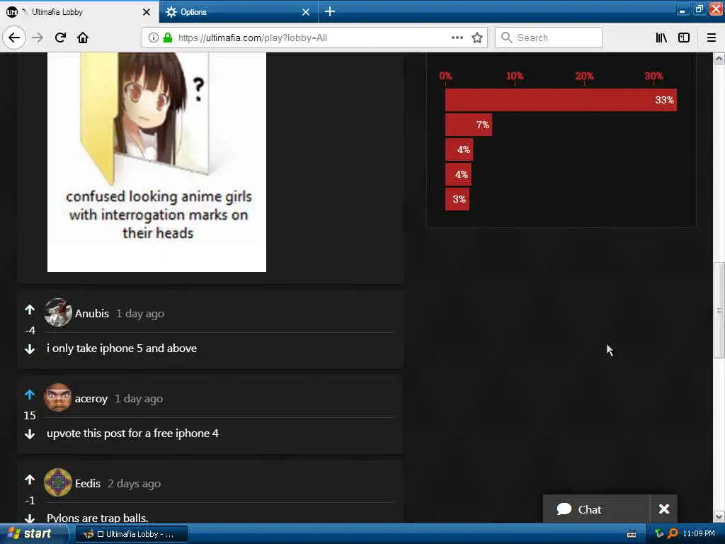Downvote Eedis's Pylons comment
Image resolution: width=725 pixels, height=544 pixels.
[x=30, y=518]
